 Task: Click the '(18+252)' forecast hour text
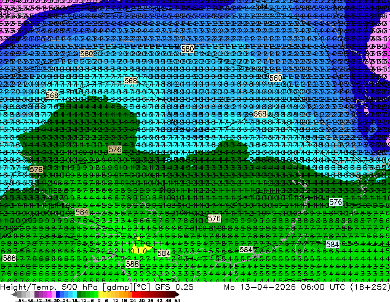tap(370, 287)
